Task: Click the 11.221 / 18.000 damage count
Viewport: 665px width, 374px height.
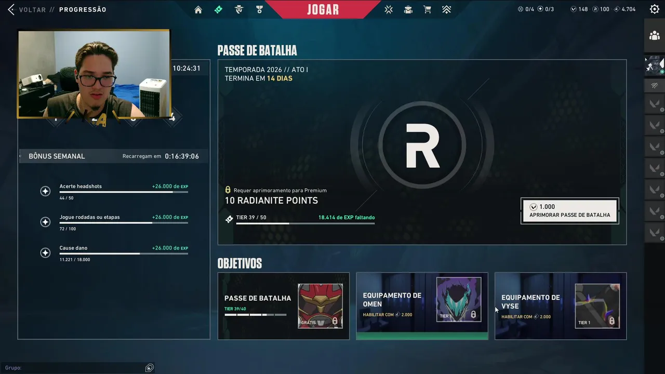Action: click(75, 260)
